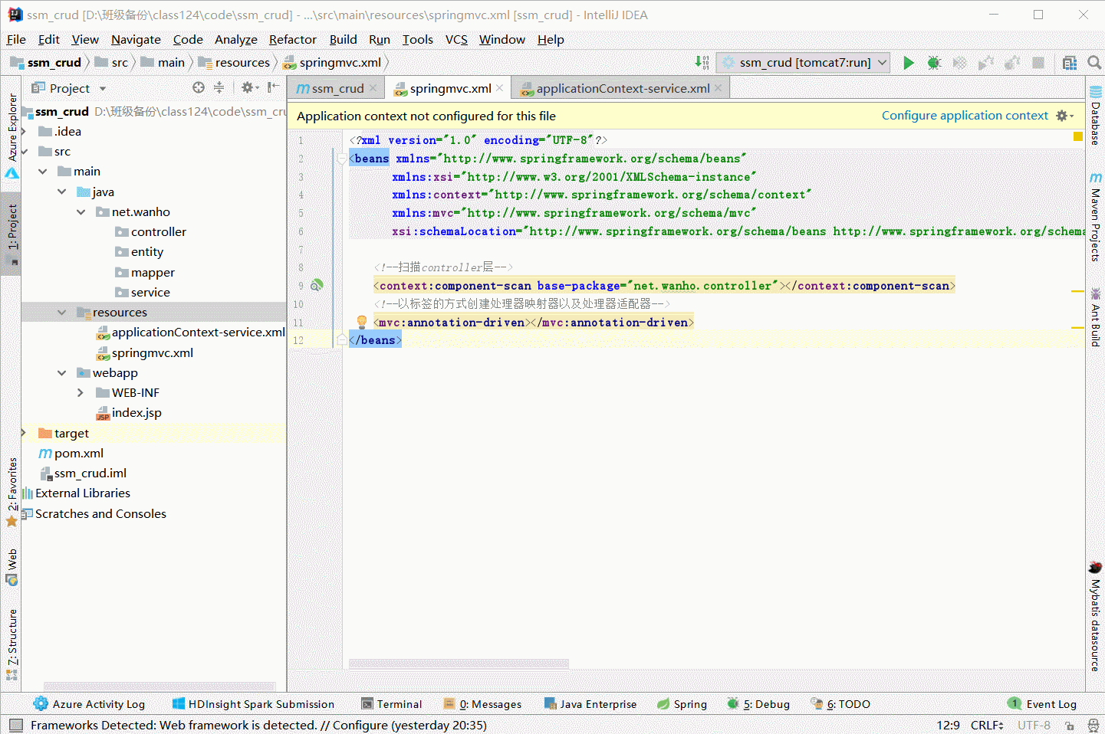Collapse the resources folder
This screenshot has width=1105, height=734.
[63, 312]
